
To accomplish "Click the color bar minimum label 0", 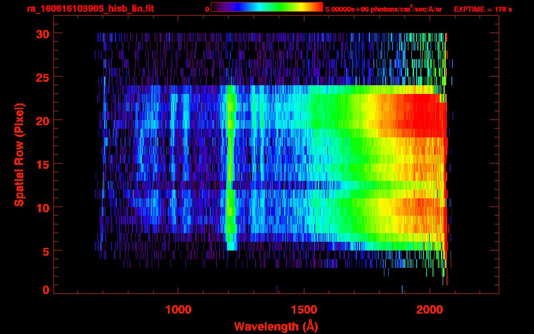I will tap(207, 9).
